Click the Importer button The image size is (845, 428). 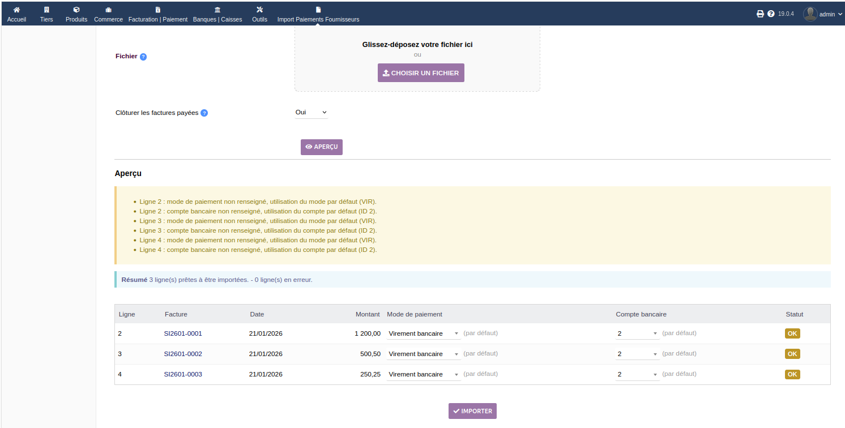tap(472, 412)
